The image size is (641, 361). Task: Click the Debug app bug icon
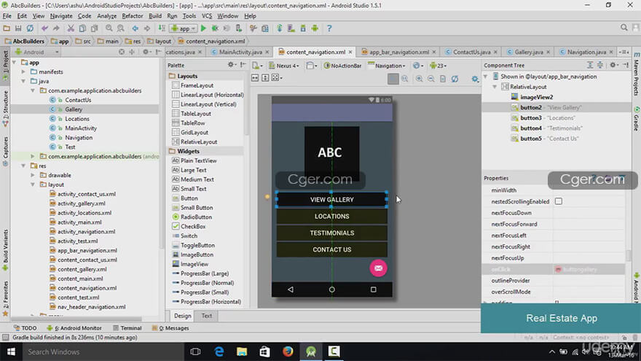215,28
